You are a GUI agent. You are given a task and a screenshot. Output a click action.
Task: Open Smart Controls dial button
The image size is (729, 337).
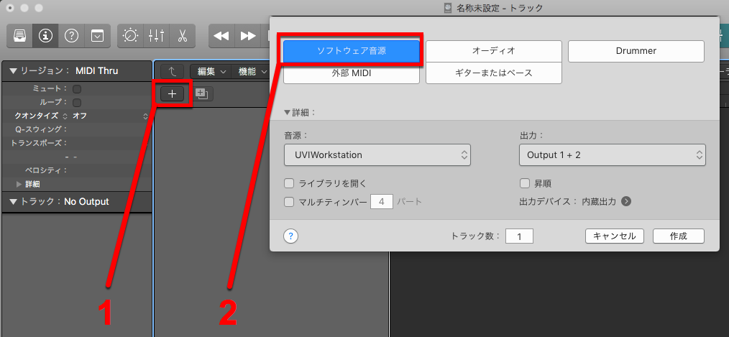coord(130,36)
